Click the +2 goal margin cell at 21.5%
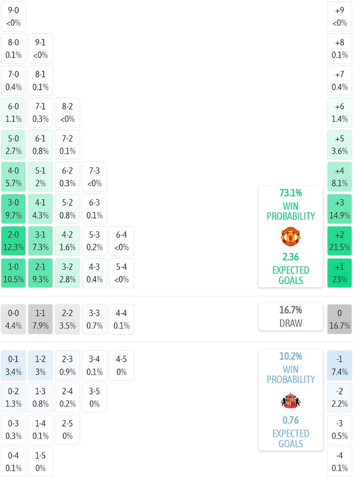The image size is (353, 477). click(x=340, y=241)
